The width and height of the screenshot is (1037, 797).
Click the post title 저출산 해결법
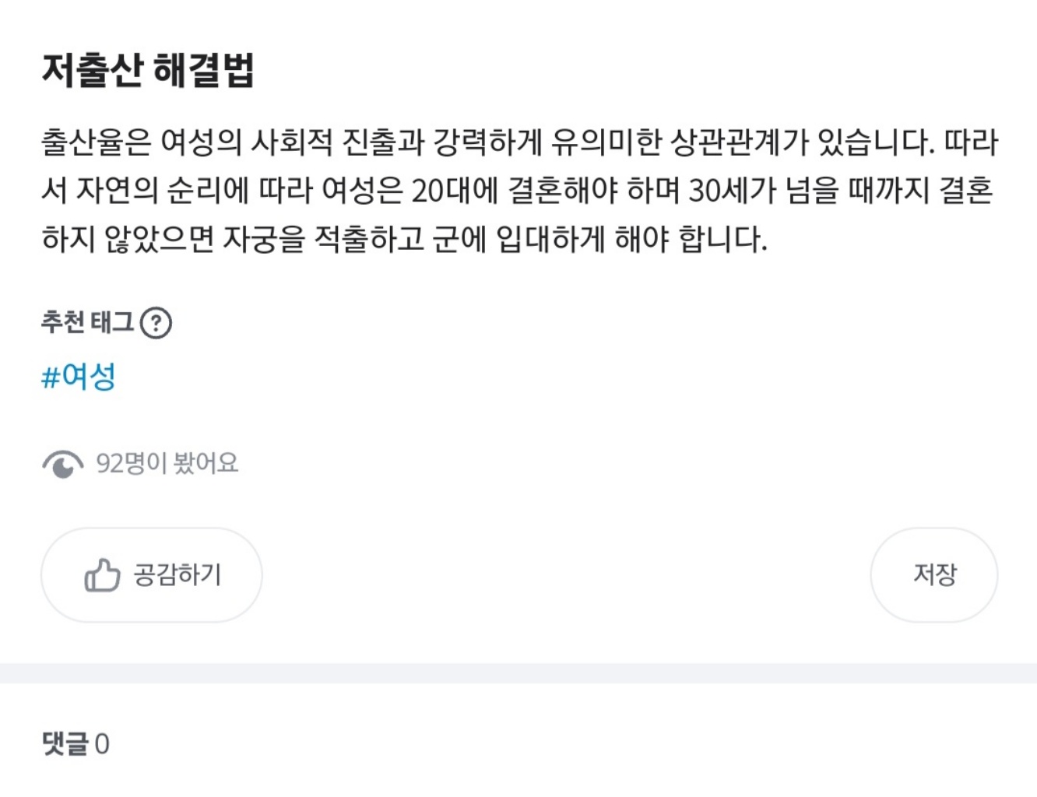148,70
